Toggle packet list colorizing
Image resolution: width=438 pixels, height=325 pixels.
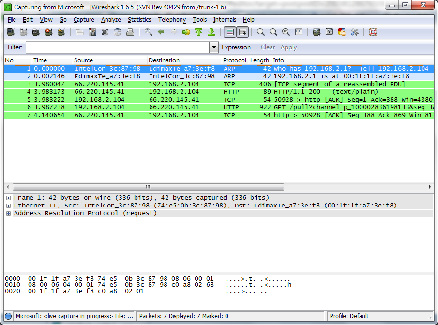230,32
